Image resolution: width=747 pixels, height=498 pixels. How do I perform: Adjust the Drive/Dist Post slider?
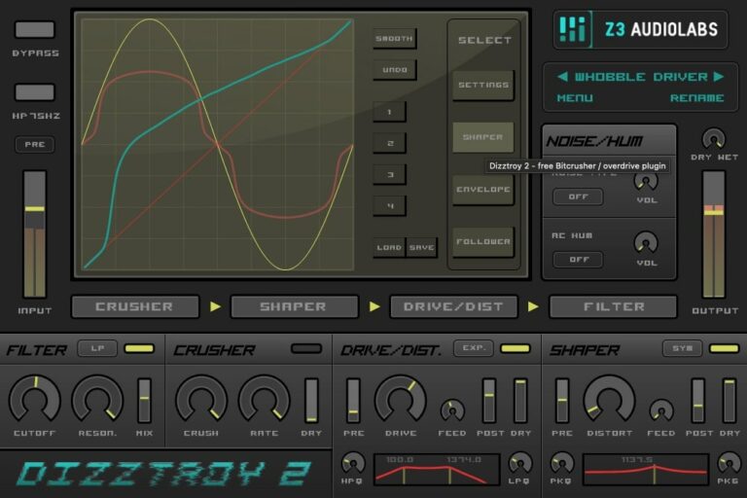(x=489, y=401)
